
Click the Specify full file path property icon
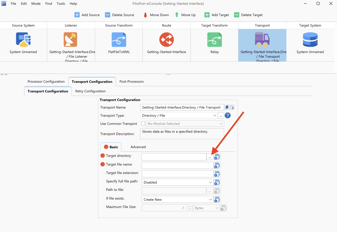pos(217,182)
